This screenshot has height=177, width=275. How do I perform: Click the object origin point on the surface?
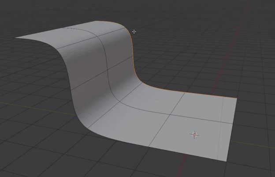[x=194, y=135]
